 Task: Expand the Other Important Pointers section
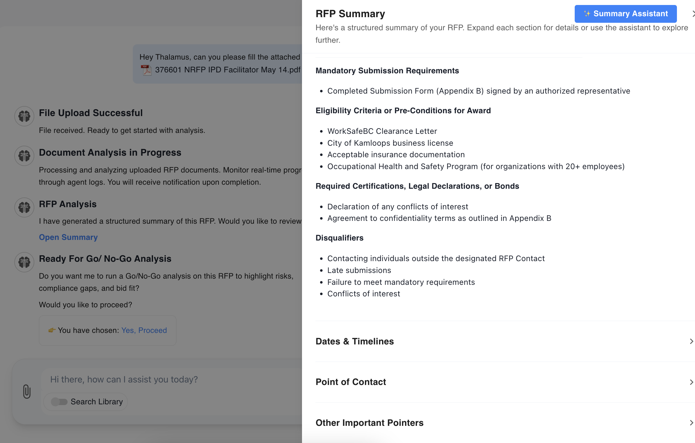point(691,423)
